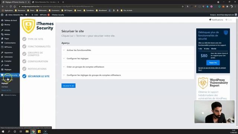Image resolution: width=238 pixels, height=134 pixels.
Task: Open the link about what Pro includes
Action: (212, 69)
